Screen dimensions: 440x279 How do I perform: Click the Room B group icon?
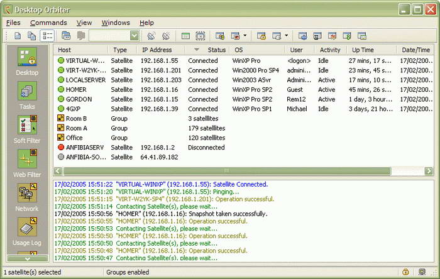click(60, 118)
